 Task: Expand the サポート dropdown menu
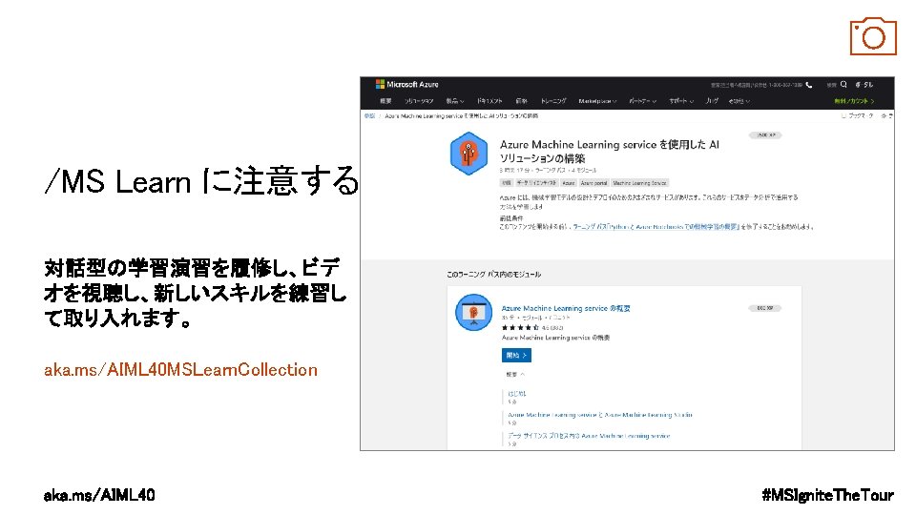681,101
